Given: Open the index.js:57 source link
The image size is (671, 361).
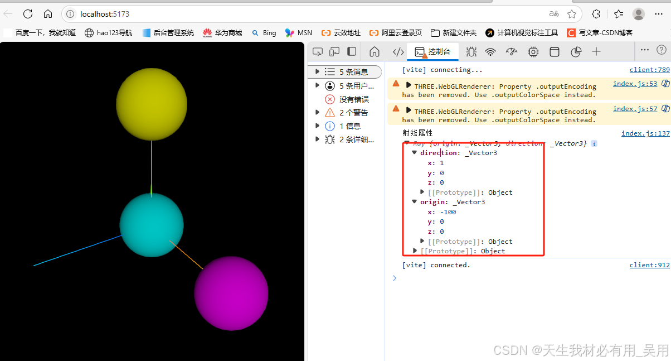Looking at the screenshot, I should pyautogui.click(x=635, y=109).
